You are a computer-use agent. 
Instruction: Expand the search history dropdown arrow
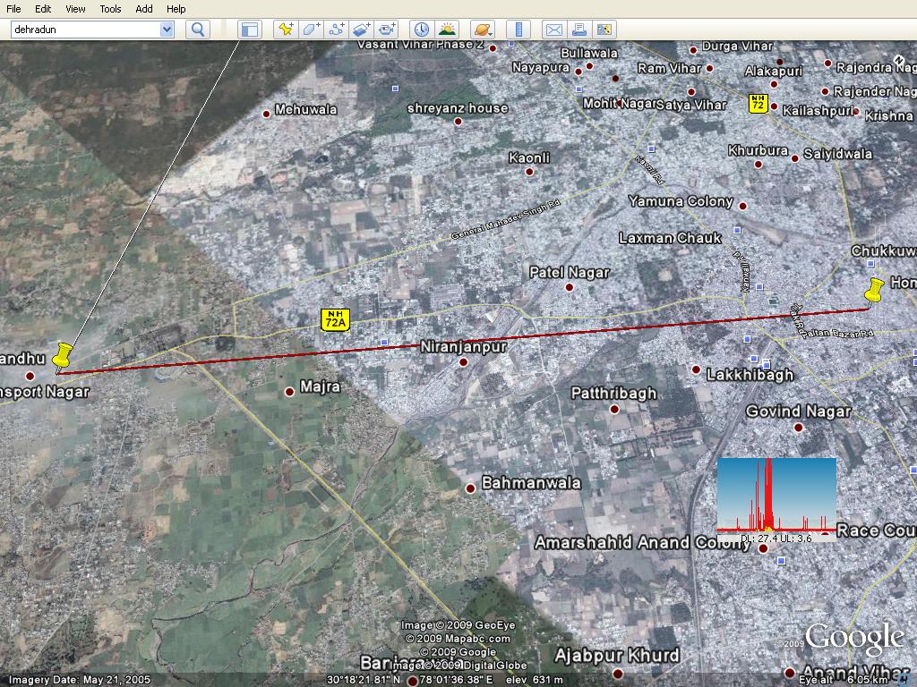click(167, 30)
